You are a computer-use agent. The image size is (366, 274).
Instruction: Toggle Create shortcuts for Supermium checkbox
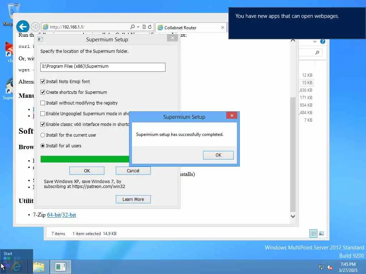(43, 92)
